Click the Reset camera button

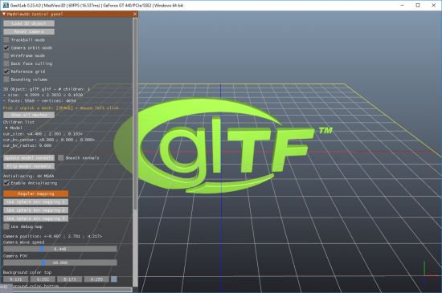coord(29,31)
